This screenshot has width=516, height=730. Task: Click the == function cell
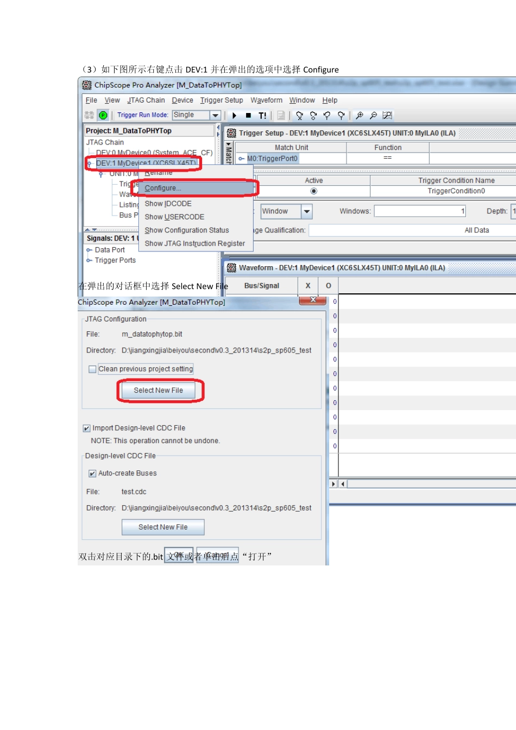click(x=388, y=158)
